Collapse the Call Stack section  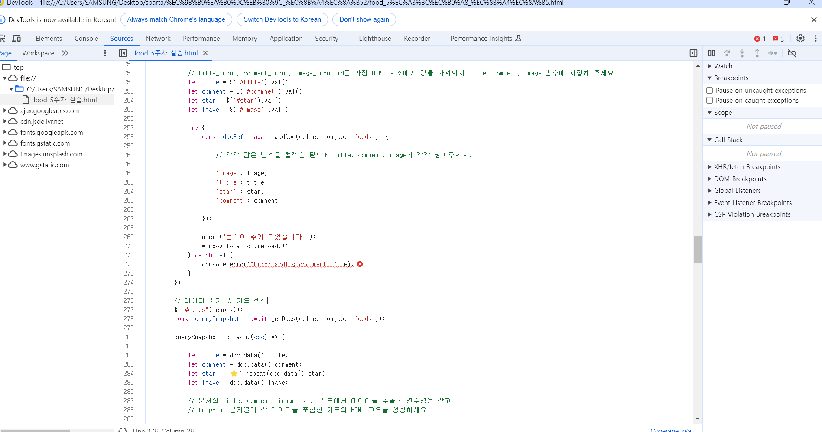click(x=710, y=140)
